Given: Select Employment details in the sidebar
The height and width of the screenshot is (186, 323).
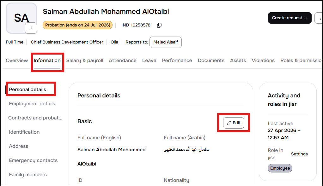Looking at the screenshot, I should [32, 104].
